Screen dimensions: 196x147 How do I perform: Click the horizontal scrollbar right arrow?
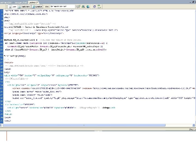[x=194, y=125]
